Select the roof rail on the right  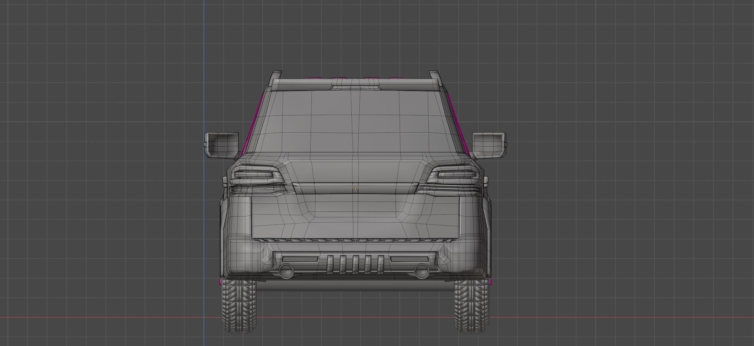(x=435, y=79)
